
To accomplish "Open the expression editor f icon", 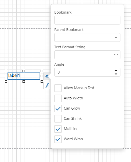I will (x=47, y=85).
